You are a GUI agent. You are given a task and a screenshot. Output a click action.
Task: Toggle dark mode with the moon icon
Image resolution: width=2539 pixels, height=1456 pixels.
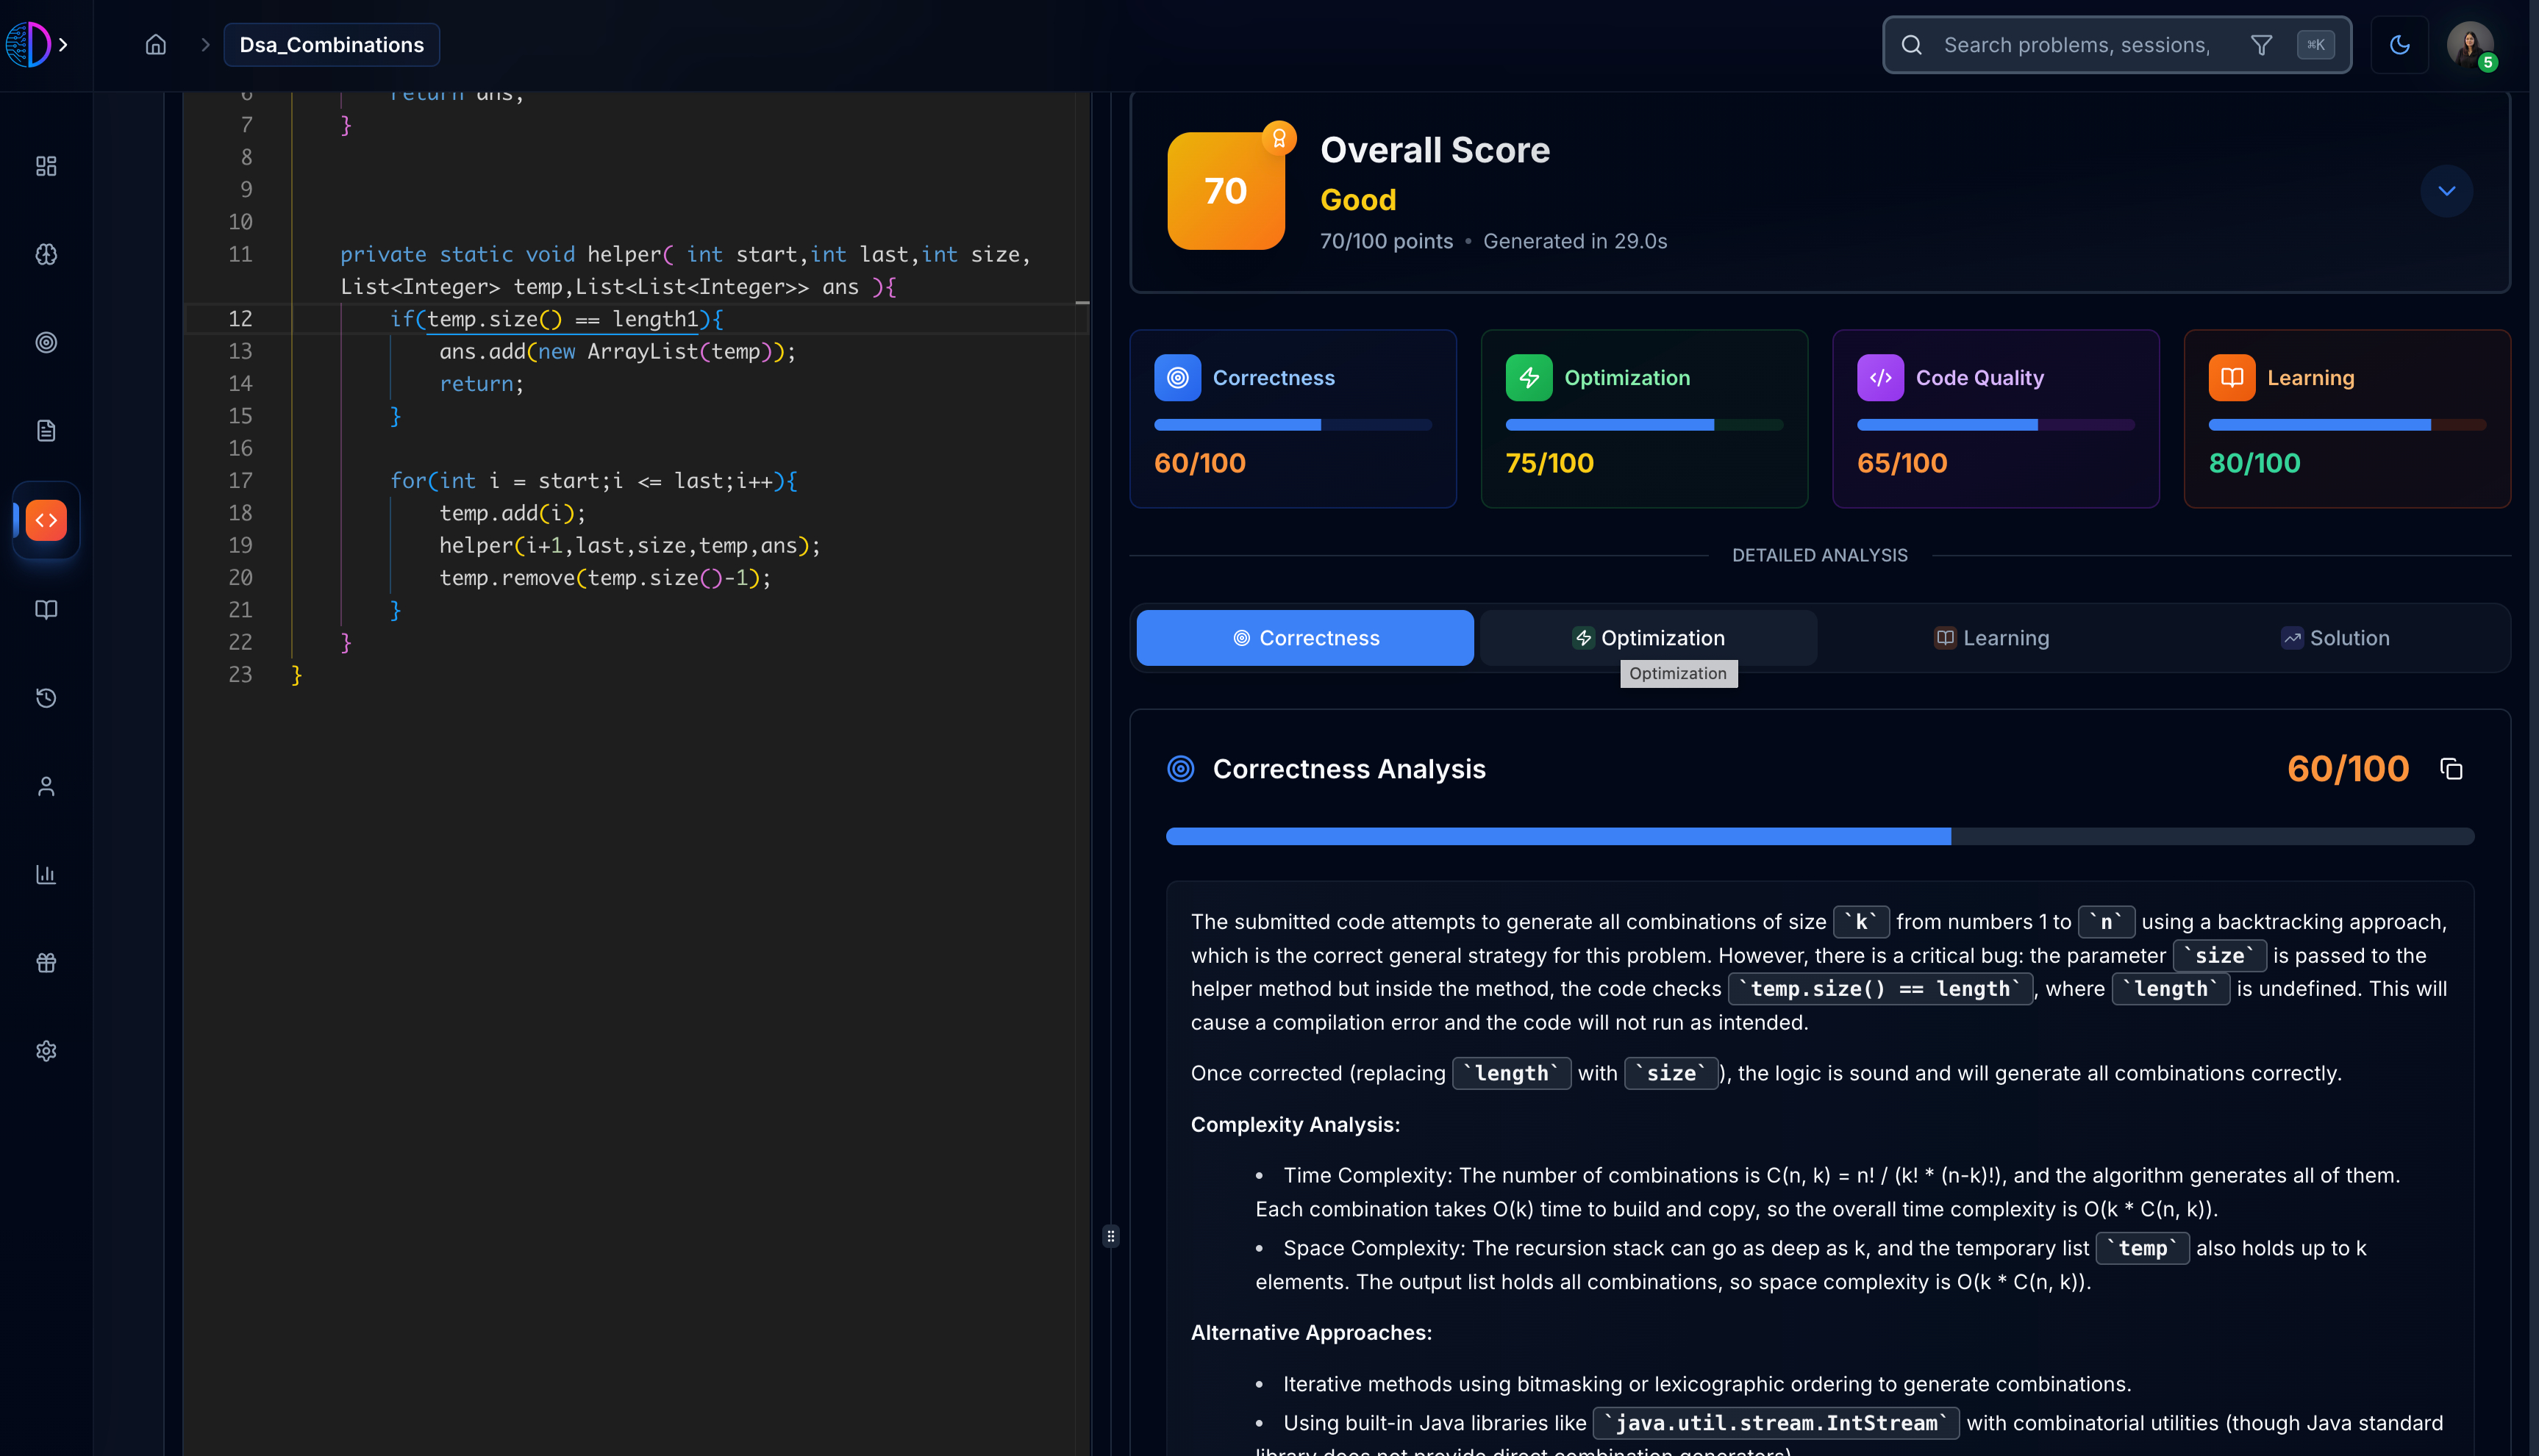pos(2399,45)
